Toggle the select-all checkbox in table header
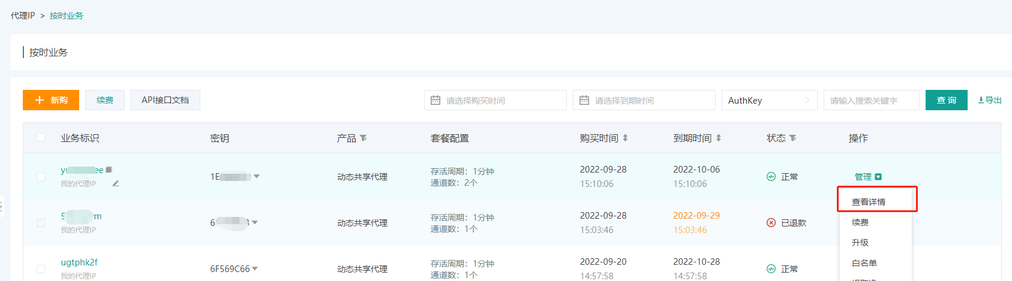The width and height of the screenshot is (1012, 281). pos(41,138)
